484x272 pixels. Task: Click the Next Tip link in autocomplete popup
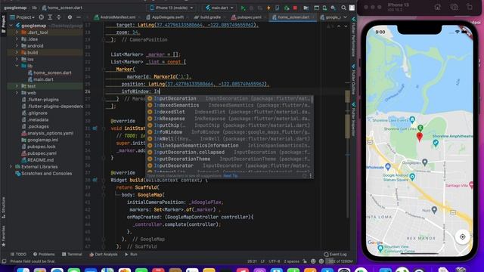[x=230, y=176]
